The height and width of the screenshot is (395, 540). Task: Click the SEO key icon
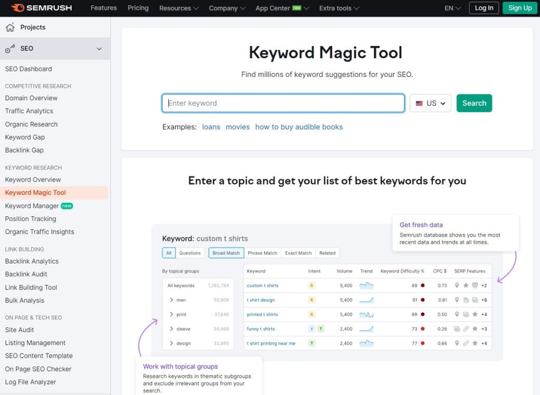point(10,49)
